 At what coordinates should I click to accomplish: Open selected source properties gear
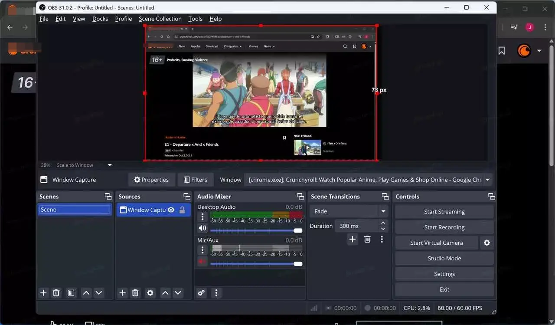(150, 293)
